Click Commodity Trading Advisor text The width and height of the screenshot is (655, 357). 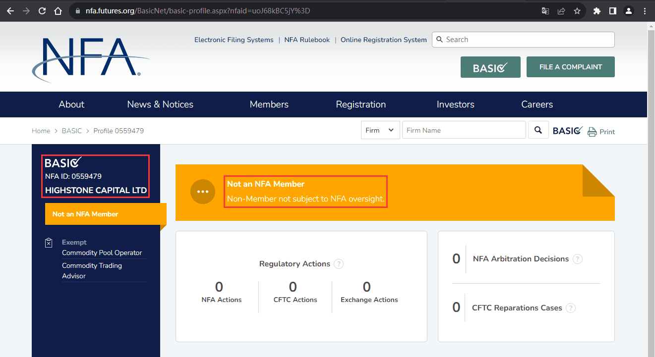[92, 270]
